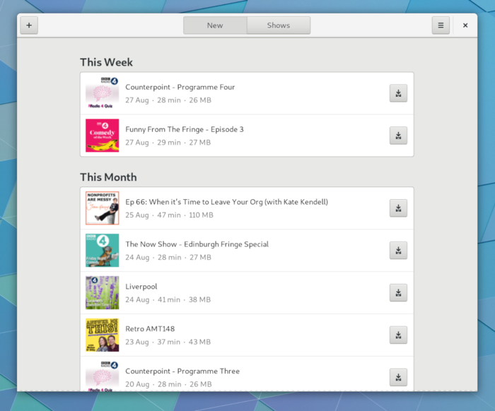Download Counterpoint - Programme Three episode
This screenshot has height=411, width=495.
click(x=398, y=377)
